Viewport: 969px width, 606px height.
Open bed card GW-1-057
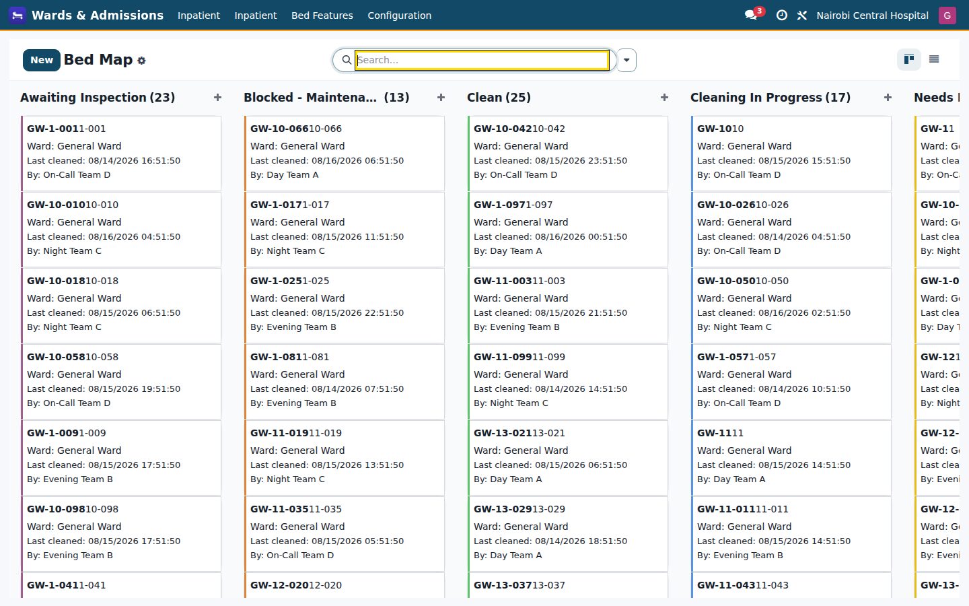pos(791,382)
